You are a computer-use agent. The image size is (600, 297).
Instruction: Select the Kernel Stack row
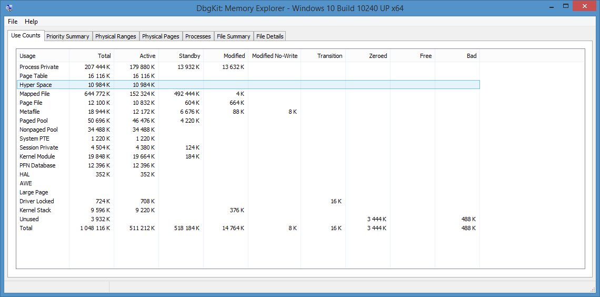[x=248, y=210]
